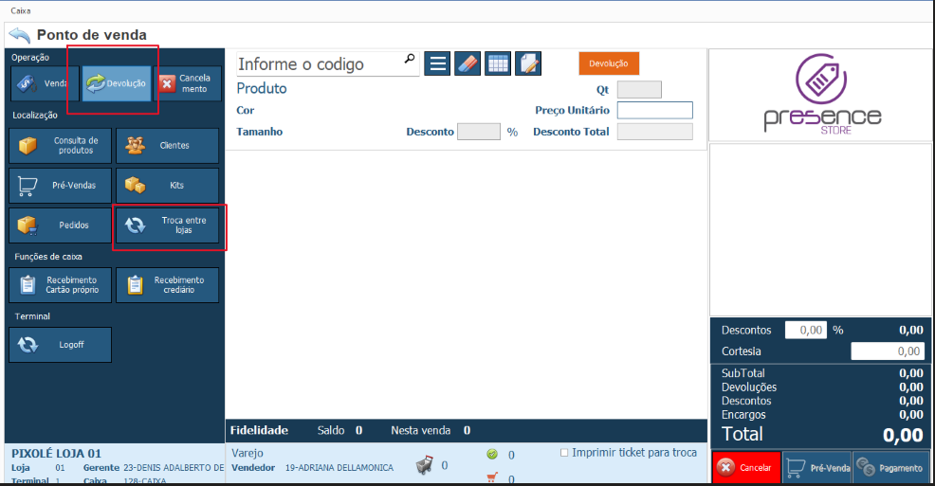Open Consulta de produtos
Image resolution: width=935 pixels, height=486 pixels.
click(x=60, y=146)
